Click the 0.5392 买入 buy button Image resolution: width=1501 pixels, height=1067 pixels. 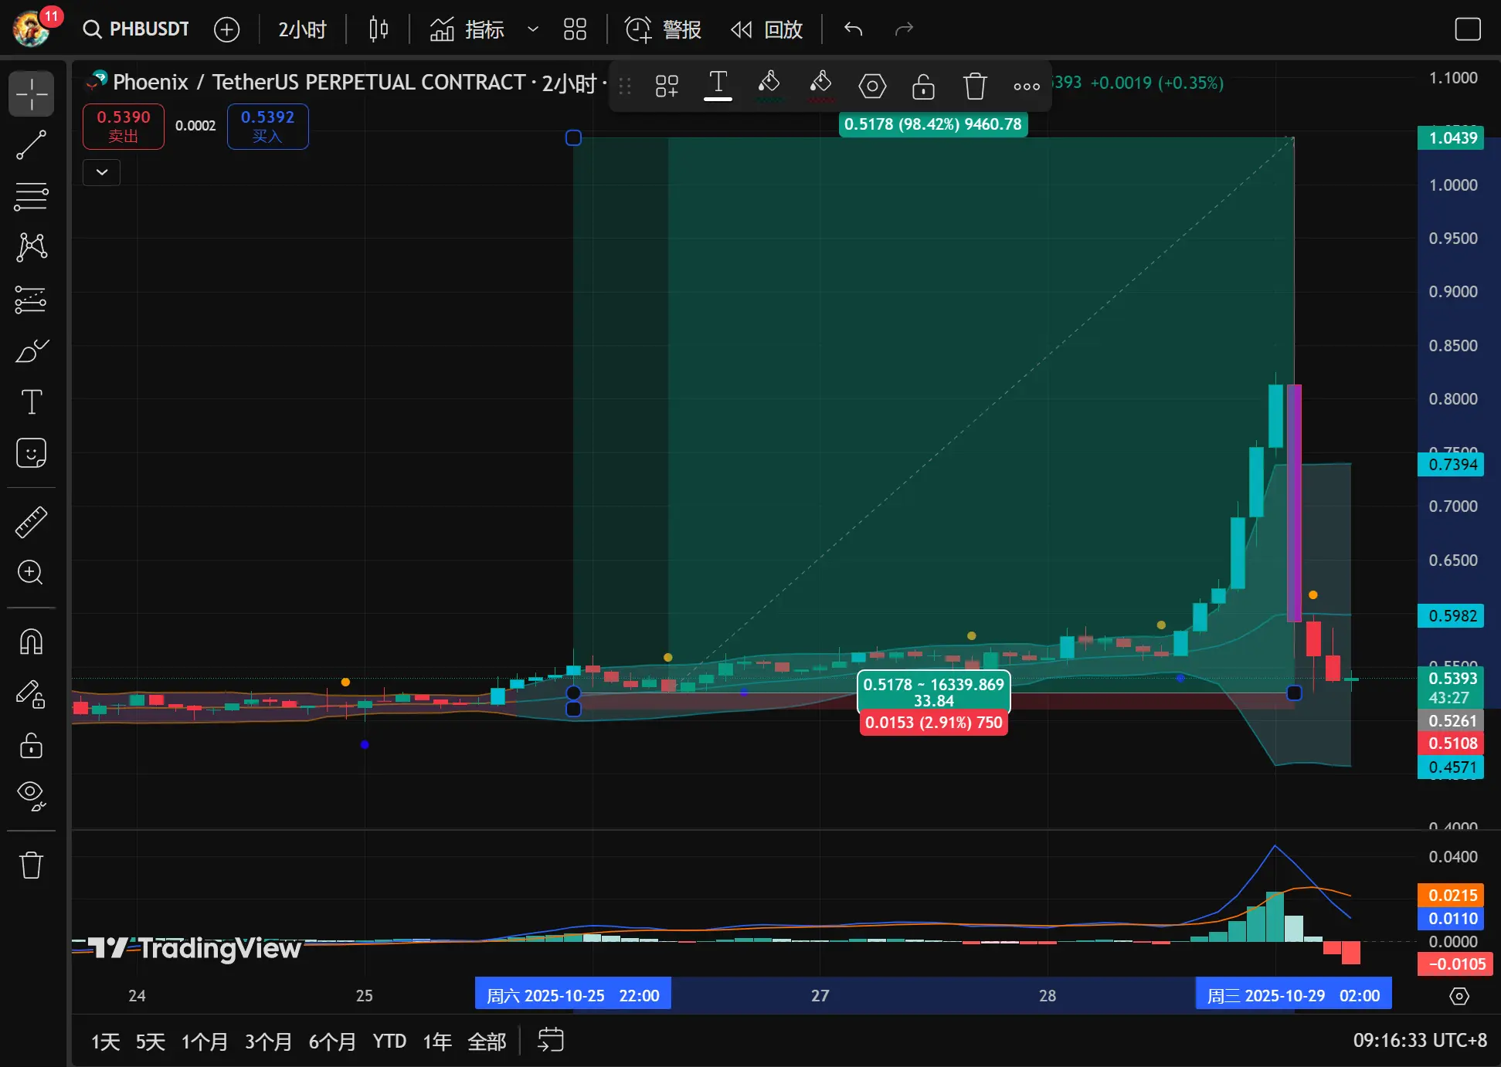coord(267,126)
